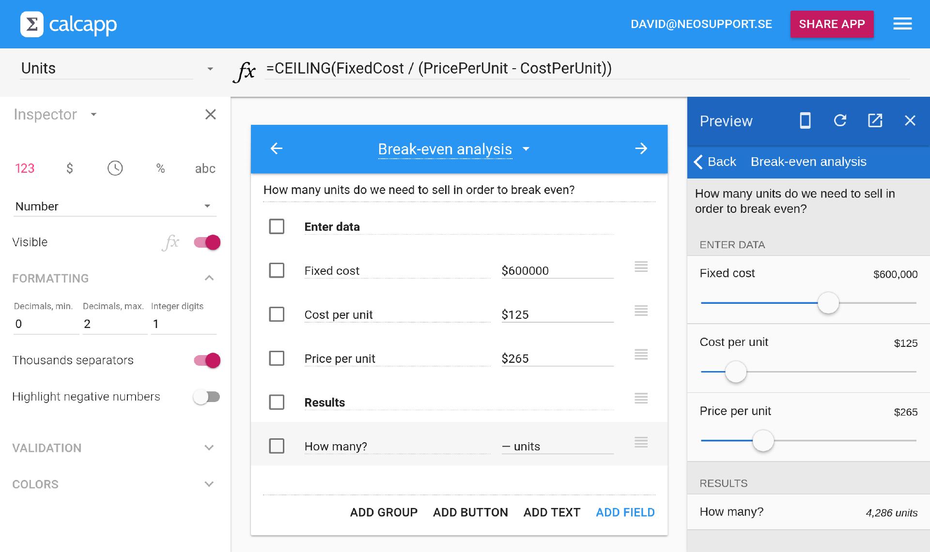Disable the Thousands separators toggle
Image resolution: width=930 pixels, height=552 pixels.
point(207,360)
